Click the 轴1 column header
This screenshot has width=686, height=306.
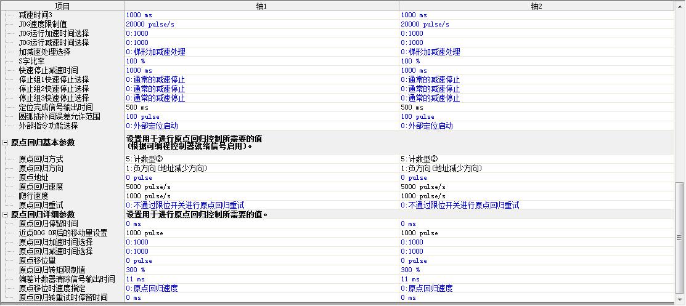(261, 6)
